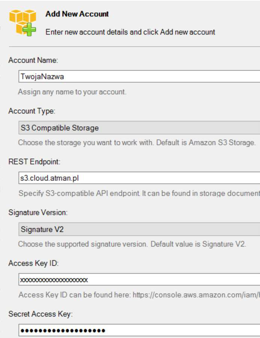The height and width of the screenshot is (338, 260).
Task: Expand the Signature Version combo box
Action: [x=139, y=229]
